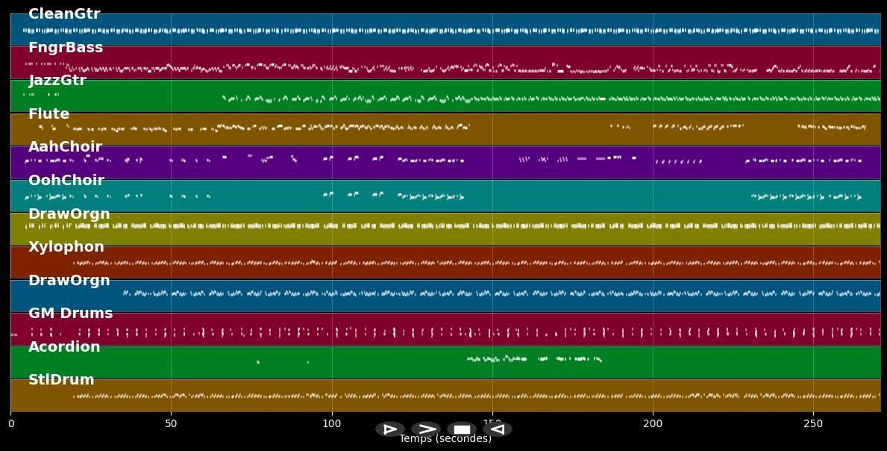Click the 250-second timeline tick label
887x451 pixels.
813,424
